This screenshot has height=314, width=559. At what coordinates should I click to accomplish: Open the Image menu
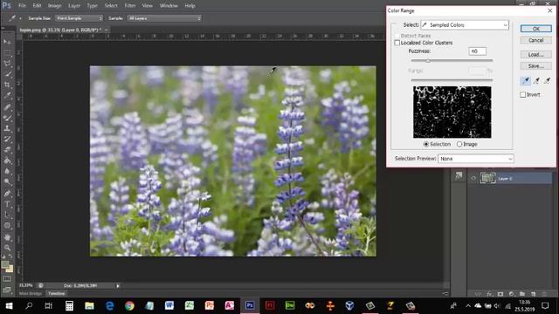54,6
